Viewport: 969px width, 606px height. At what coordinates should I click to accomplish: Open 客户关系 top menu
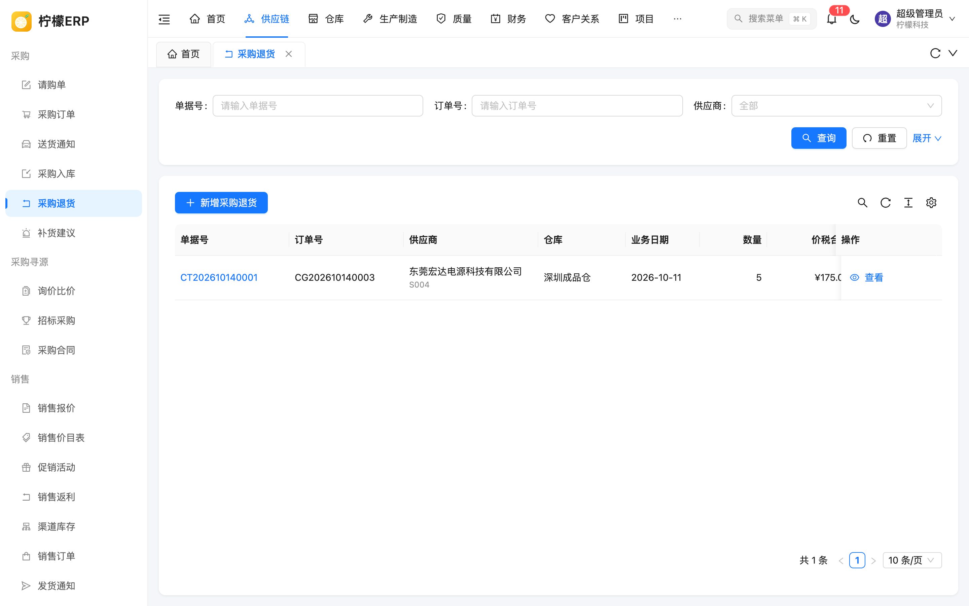click(x=572, y=19)
